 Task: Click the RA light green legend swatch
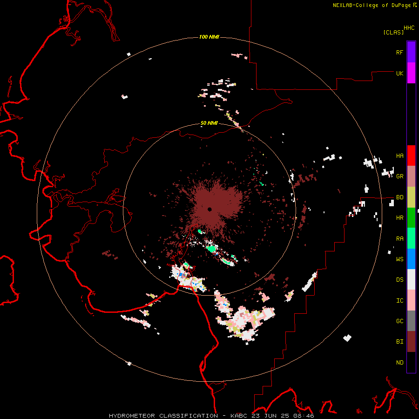pyautogui.click(x=411, y=238)
